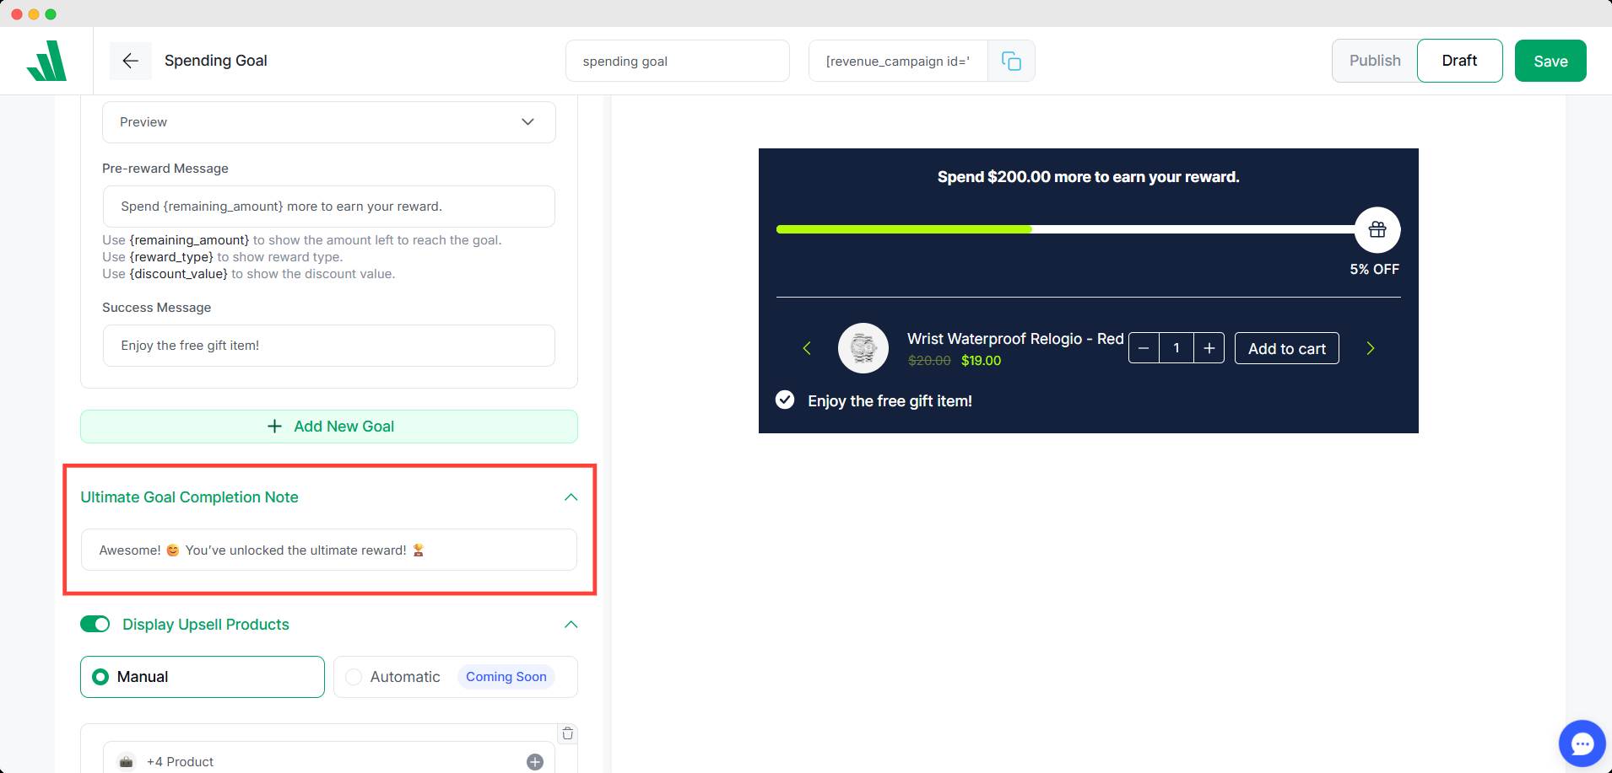Click the 'Success Message' label
1612x773 pixels.
(x=157, y=308)
